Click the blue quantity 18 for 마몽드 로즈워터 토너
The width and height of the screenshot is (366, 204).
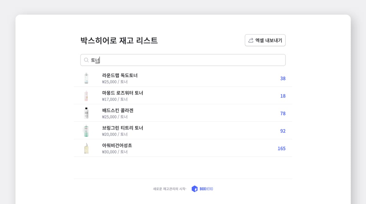(x=282, y=96)
